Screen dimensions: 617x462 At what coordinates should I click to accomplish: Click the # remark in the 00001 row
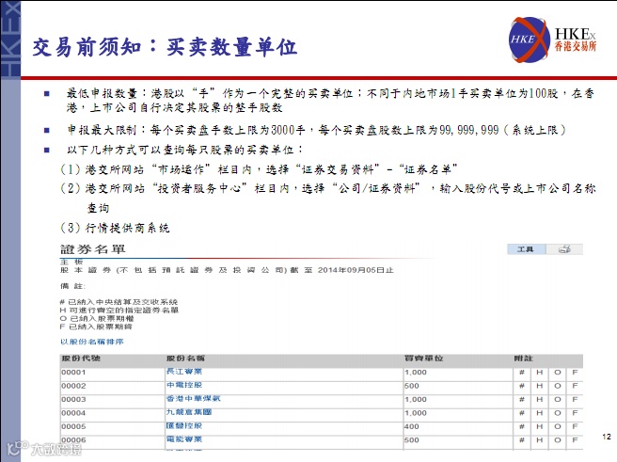point(522,373)
